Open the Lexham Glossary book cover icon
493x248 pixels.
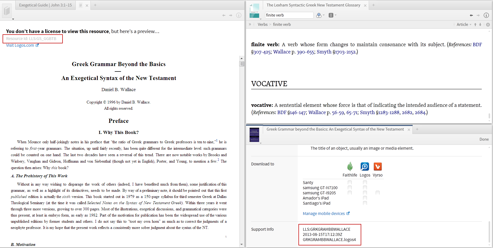coord(255,11)
